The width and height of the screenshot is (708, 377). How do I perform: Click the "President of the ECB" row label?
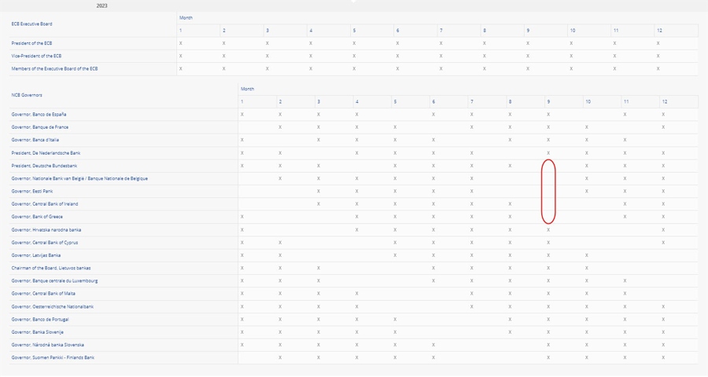pyautogui.click(x=31, y=43)
